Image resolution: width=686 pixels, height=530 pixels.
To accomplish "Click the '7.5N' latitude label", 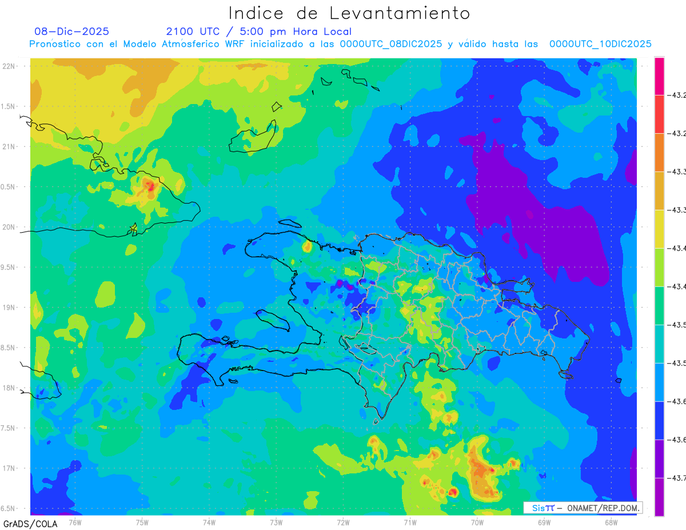I will pyautogui.click(x=9, y=428).
